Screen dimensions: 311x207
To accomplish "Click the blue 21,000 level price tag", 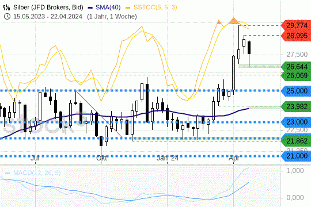I will pos(297,156).
